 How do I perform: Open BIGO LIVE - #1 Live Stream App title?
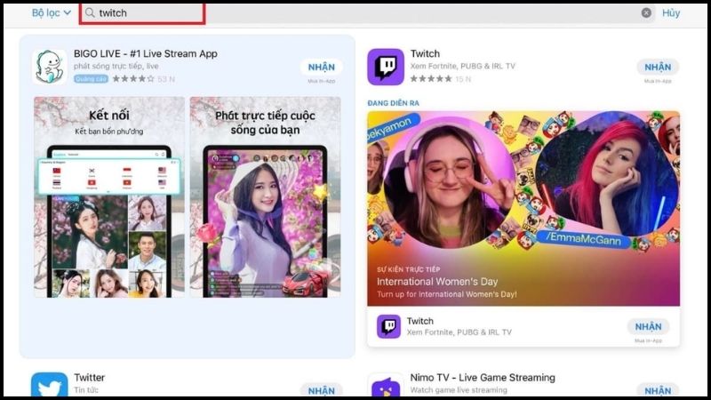(146, 53)
